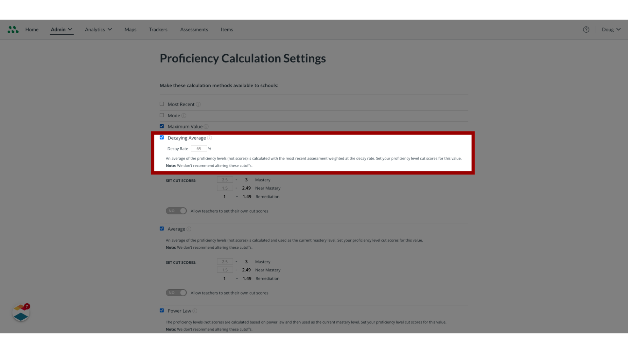Open the Doug user account menu
The image size is (628, 353).
click(x=611, y=29)
